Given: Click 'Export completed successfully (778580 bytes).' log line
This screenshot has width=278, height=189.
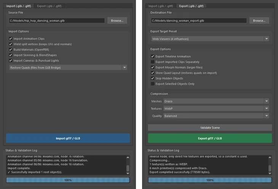Looking at the screenshot, I should 180,172.
